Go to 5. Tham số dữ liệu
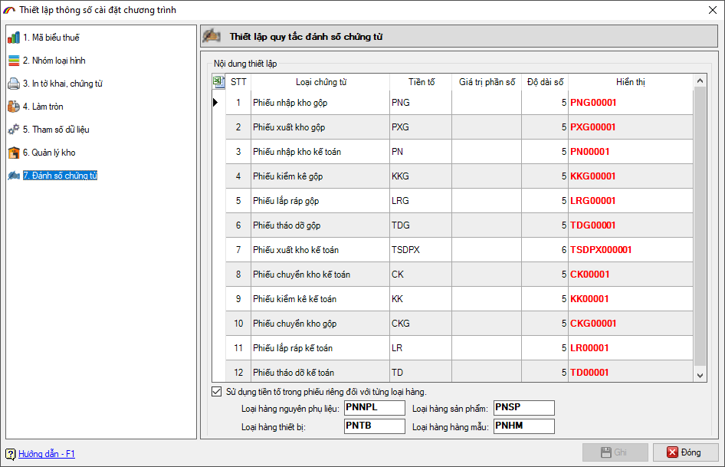Image resolution: width=725 pixels, height=467 pixels. 56,130
